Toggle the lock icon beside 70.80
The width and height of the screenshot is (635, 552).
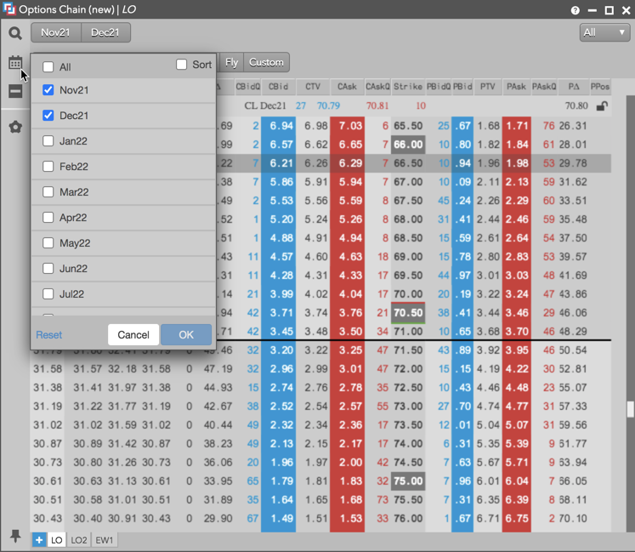point(602,106)
